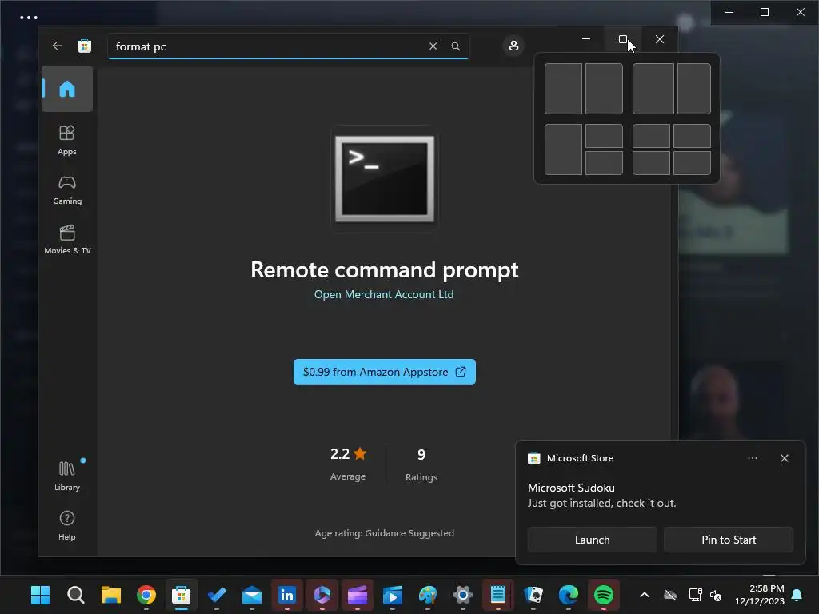Snap to bottom-right quadrant of four-zone layout

(692, 163)
